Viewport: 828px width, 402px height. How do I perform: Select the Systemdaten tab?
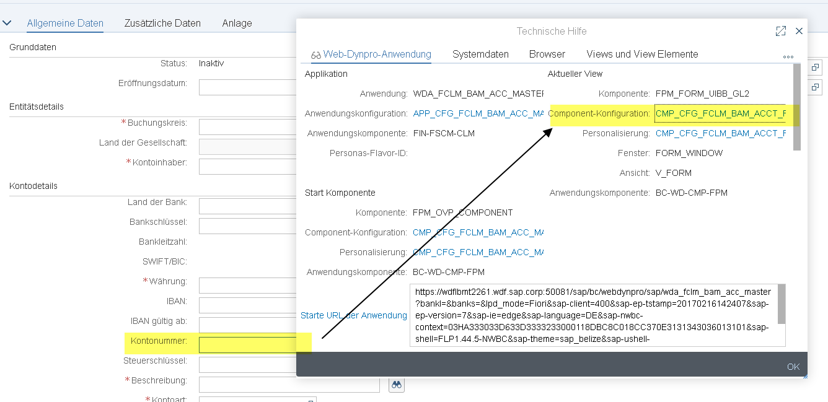click(480, 54)
